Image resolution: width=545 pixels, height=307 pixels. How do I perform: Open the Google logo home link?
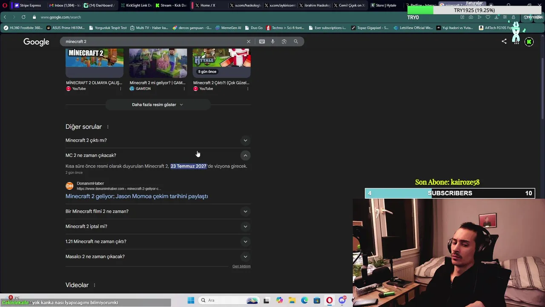tap(36, 42)
